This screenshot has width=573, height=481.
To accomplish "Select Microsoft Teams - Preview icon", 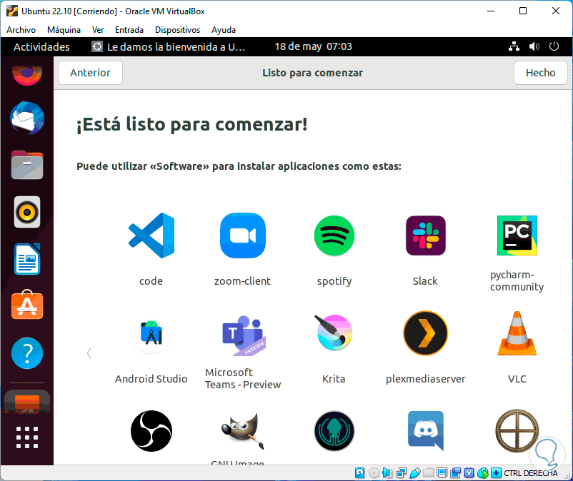I will pos(244,335).
